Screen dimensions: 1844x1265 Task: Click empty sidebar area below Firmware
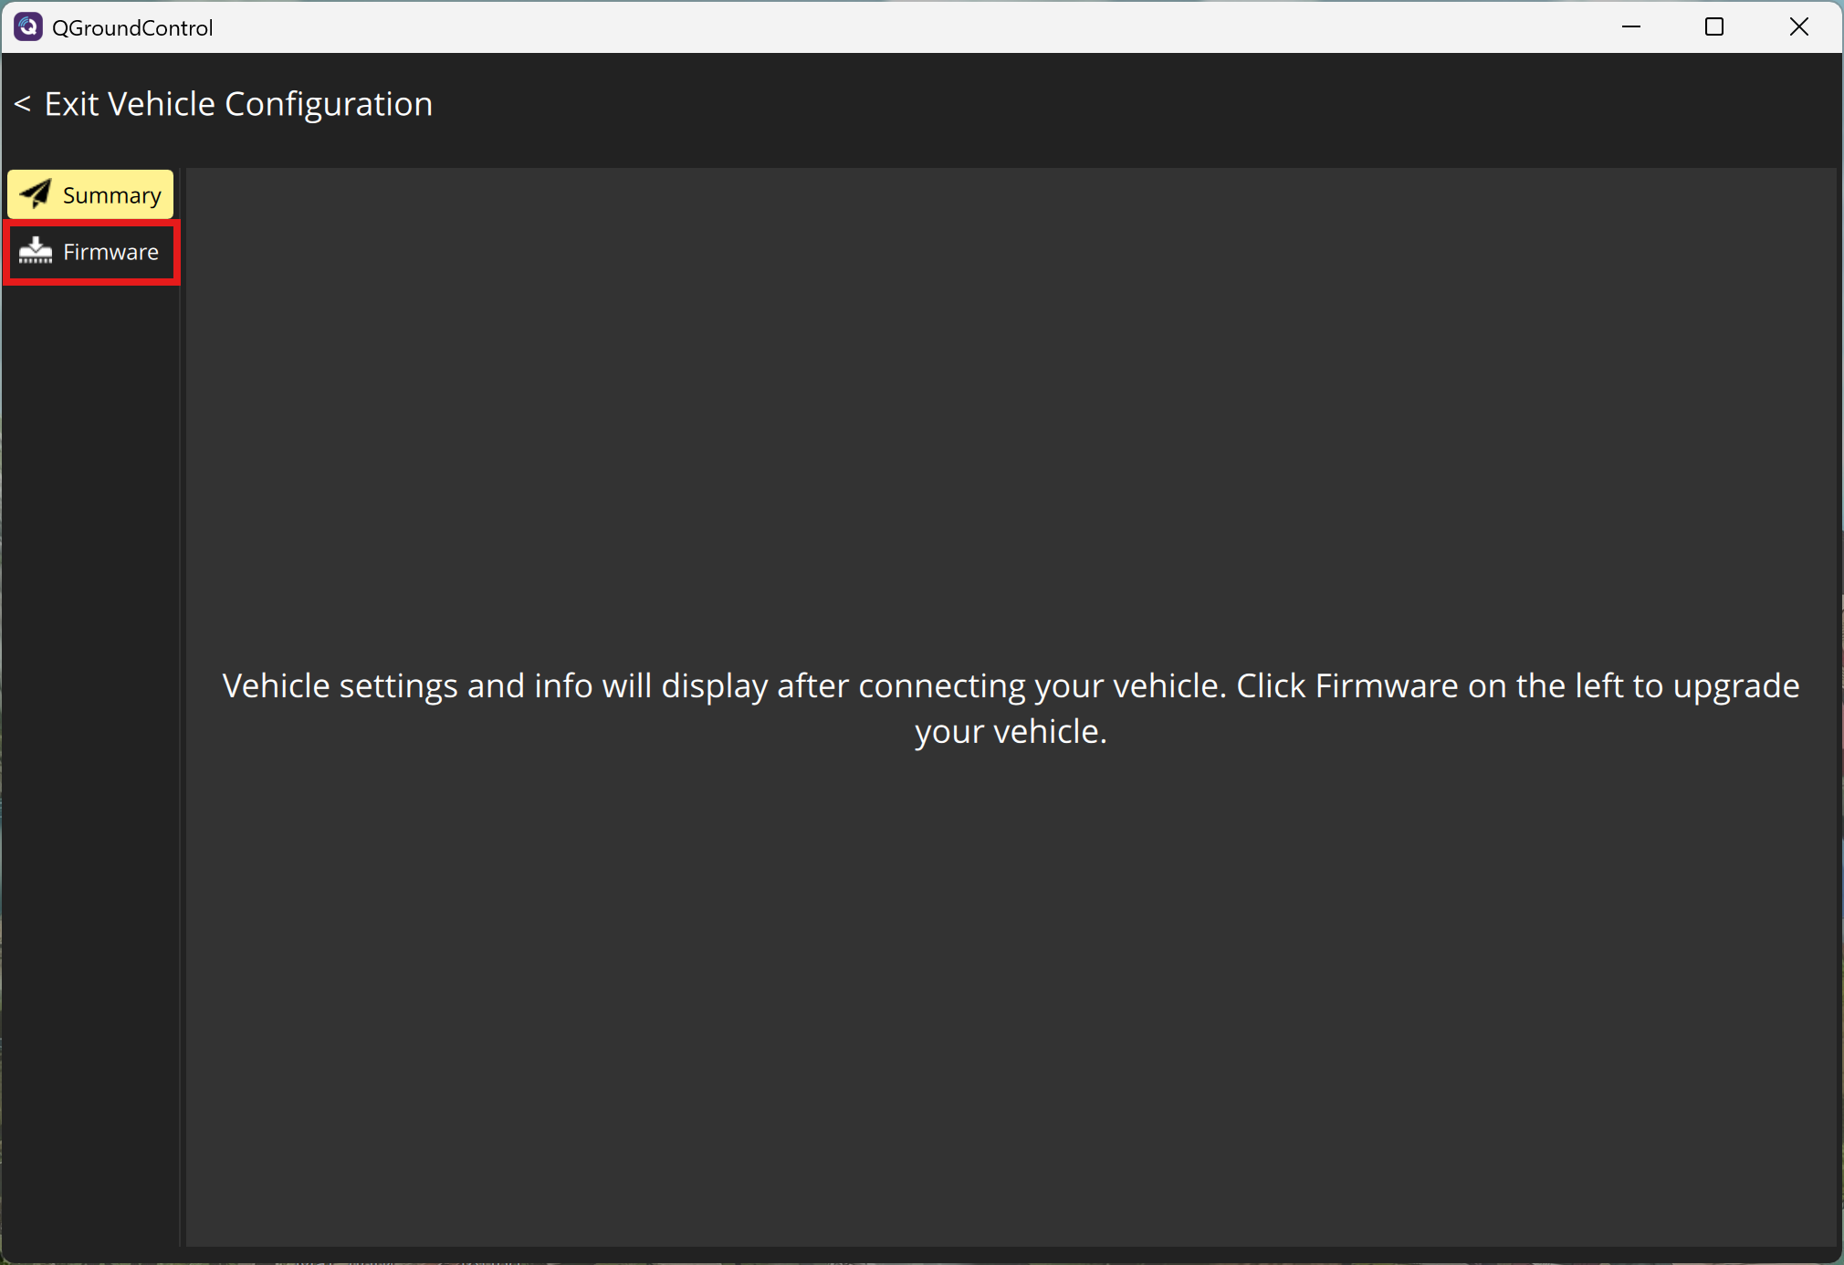coord(91,730)
